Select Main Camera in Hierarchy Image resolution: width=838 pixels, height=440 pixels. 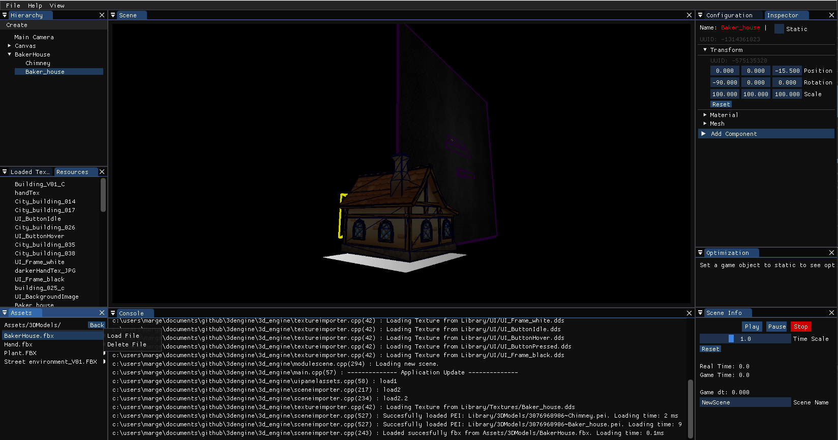[x=34, y=37]
